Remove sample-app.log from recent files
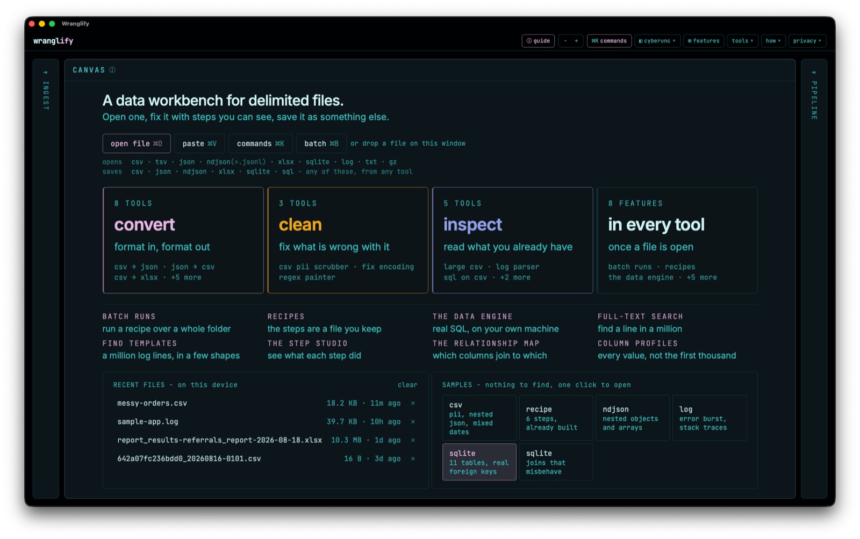The image size is (860, 539). [x=413, y=422]
